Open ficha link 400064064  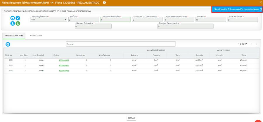[64, 60]
